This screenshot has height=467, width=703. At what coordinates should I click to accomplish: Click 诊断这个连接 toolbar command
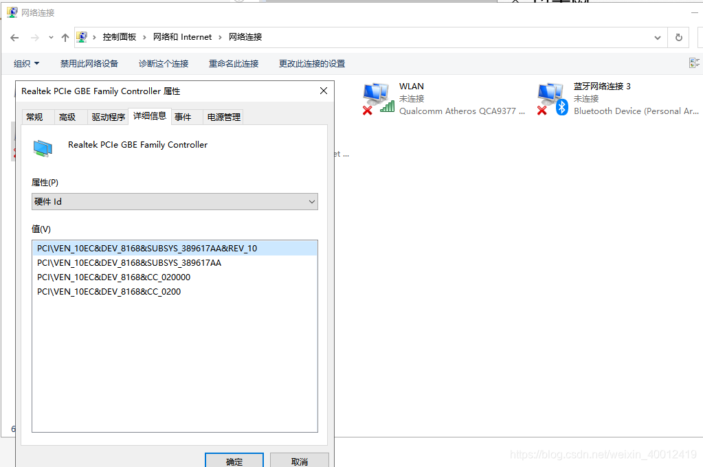[x=164, y=64]
